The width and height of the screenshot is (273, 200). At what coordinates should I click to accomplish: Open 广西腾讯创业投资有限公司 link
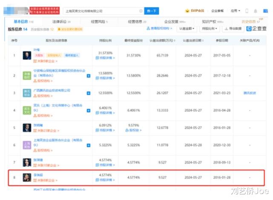point(52,91)
